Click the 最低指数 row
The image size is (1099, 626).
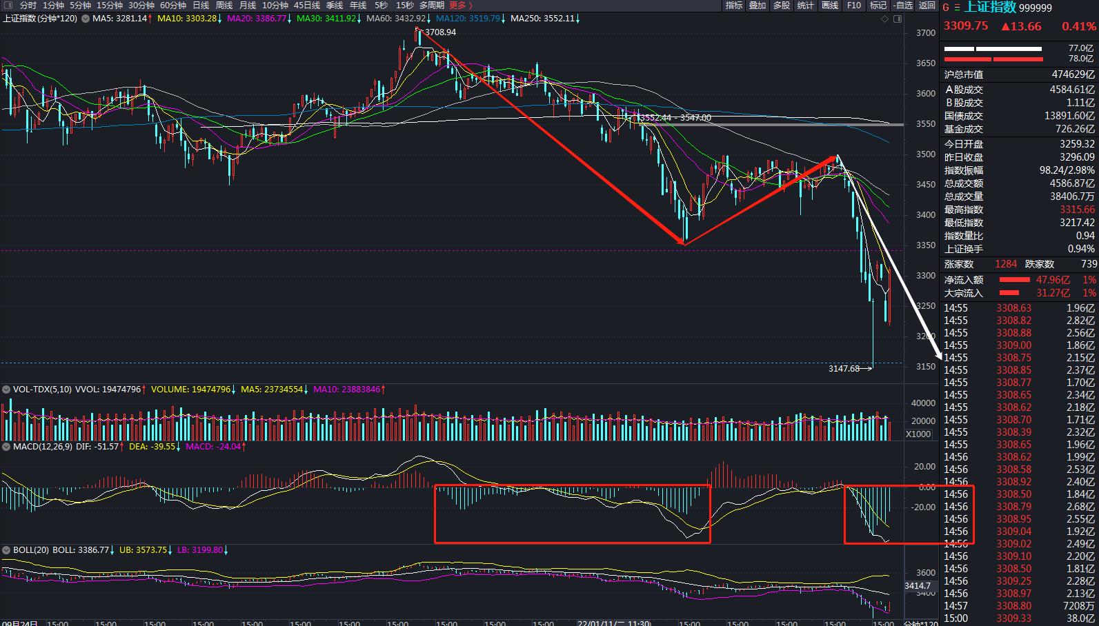click(1019, 223)
